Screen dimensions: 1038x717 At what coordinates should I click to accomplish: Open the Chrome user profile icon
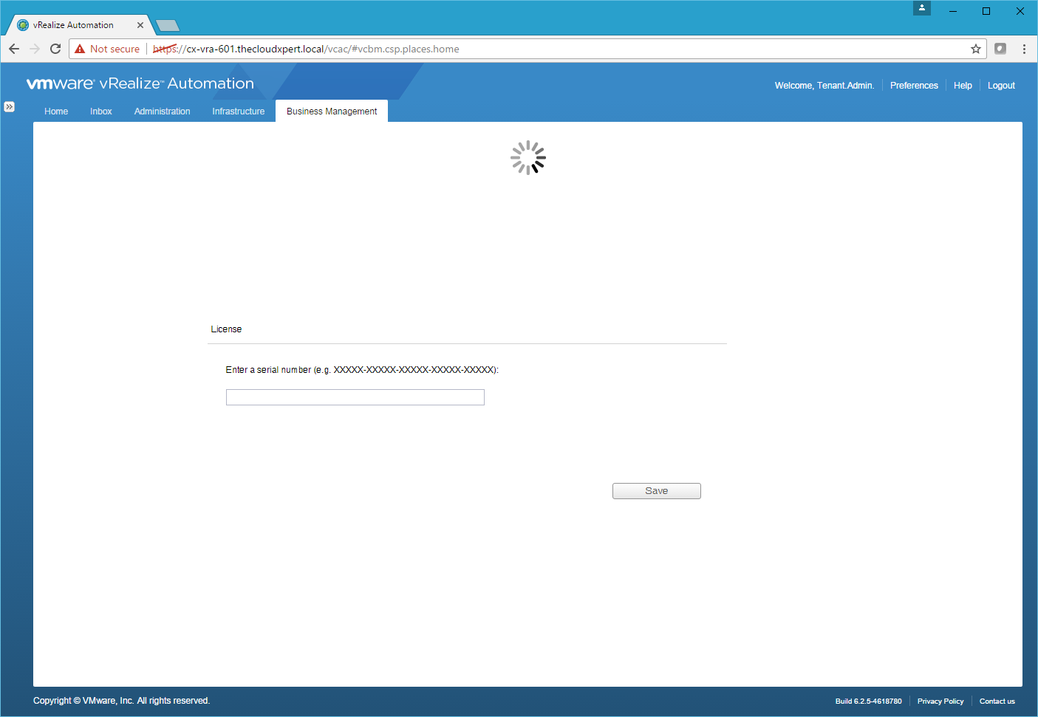point(921,8)
